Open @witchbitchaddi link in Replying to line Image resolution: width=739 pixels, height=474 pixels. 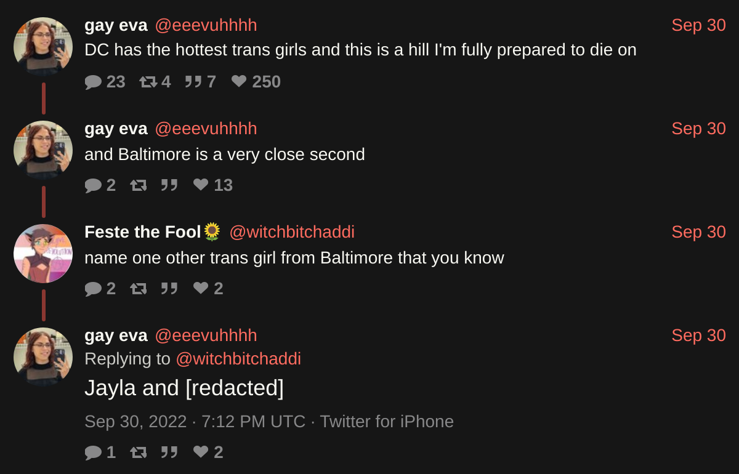coord(238,359)
